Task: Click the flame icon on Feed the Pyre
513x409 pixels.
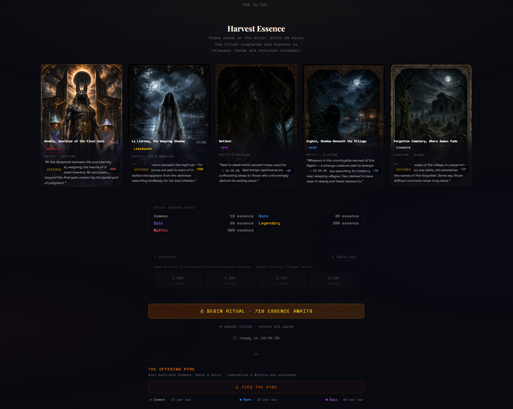Action: 237,387
